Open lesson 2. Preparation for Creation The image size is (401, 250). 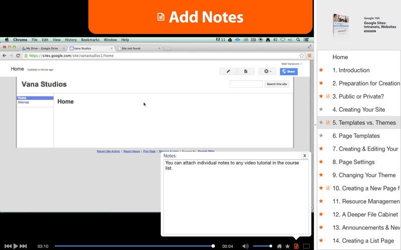[x=366, y=83]
